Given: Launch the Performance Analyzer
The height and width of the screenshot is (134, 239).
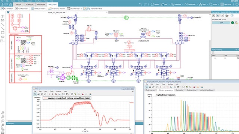Looking at the screenshot, I should [56, 9].
